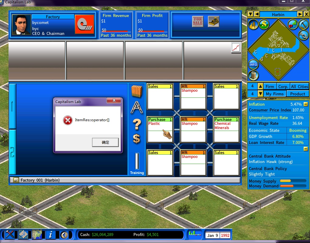Click the red X error icon in dialog

[x=67, y=120]
